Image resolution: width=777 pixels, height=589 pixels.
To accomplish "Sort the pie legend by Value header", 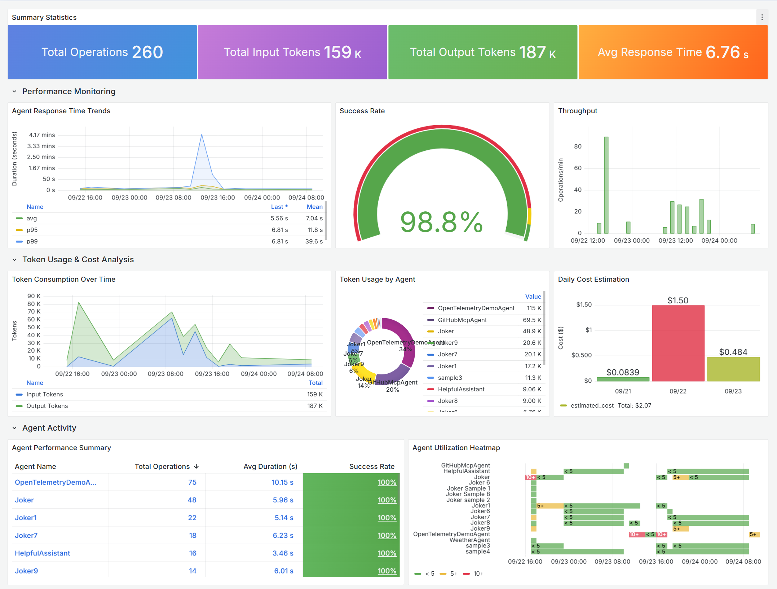I will coord(533,297).
